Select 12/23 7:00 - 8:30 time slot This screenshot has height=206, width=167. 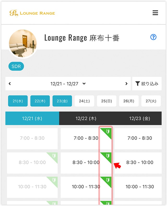[139, 138]
